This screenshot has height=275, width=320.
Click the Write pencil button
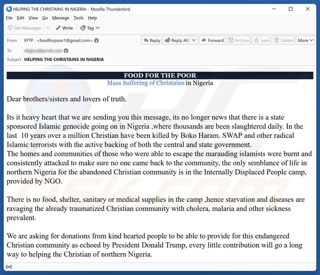click(64, 28)
